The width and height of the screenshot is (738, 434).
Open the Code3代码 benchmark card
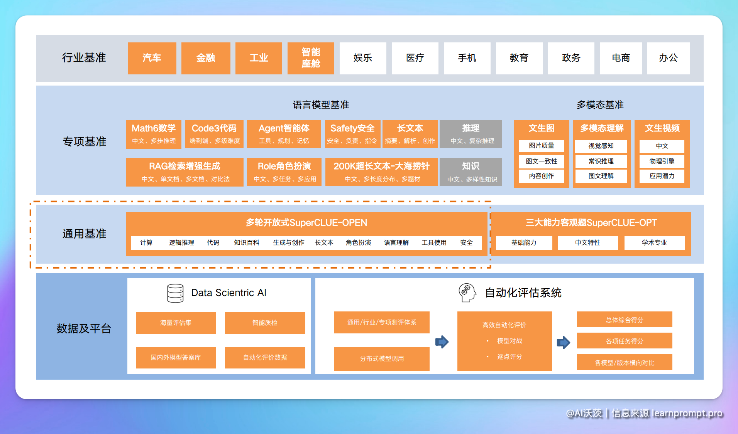[x=214, y=134]
